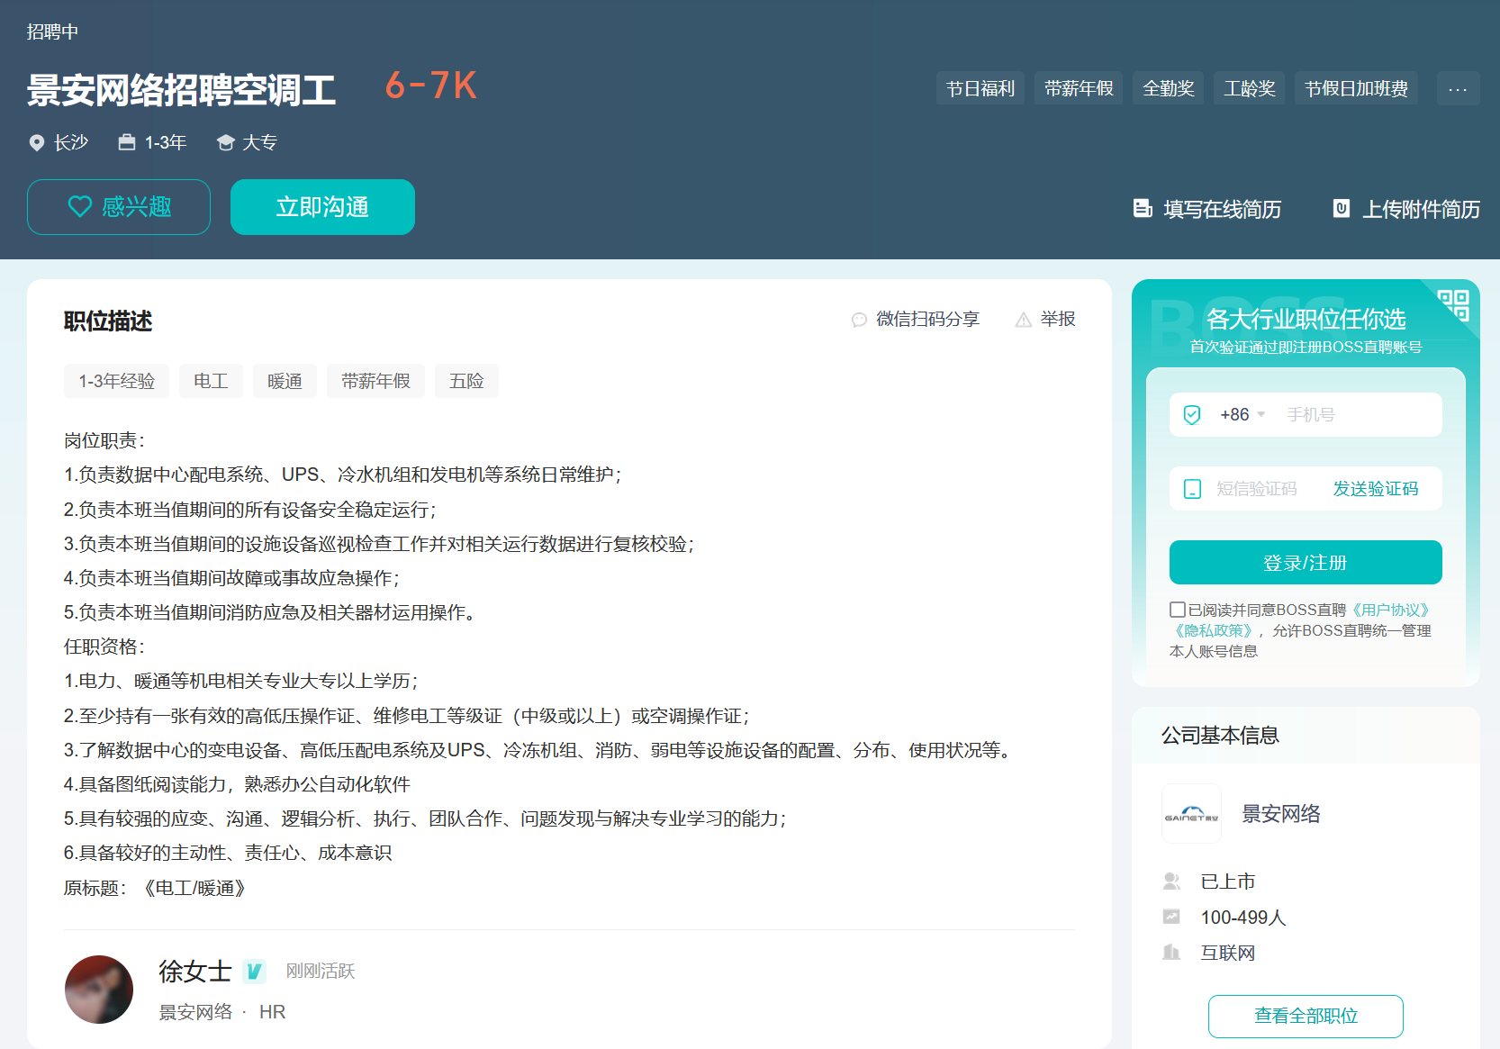
Task: Click the 登录/注册 button
Action: coord(1306,563)
